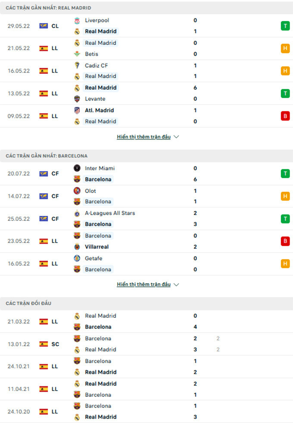Click the Real Madrid logo in the Betis match

click(x=77, y=43)
